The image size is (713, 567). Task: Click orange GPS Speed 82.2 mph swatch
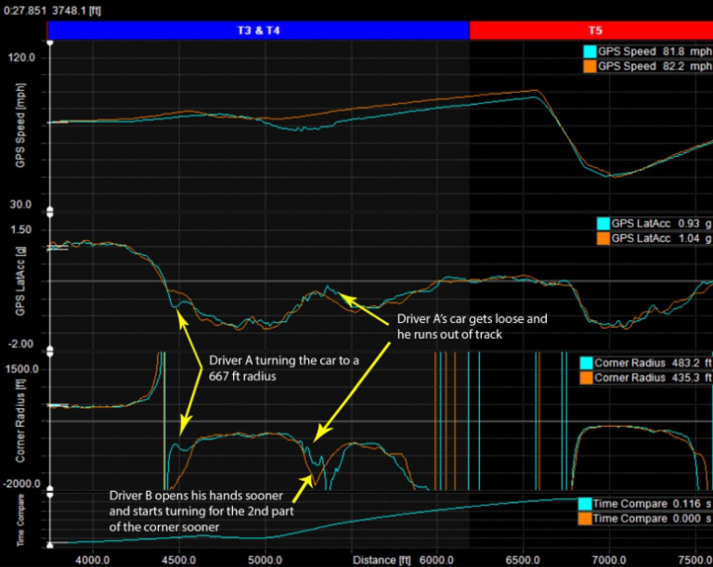coord(590,67)
